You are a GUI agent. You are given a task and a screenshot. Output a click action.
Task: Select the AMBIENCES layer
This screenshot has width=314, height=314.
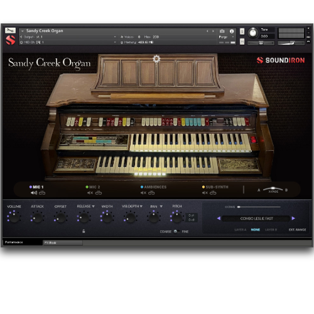[x=154, y=187]
